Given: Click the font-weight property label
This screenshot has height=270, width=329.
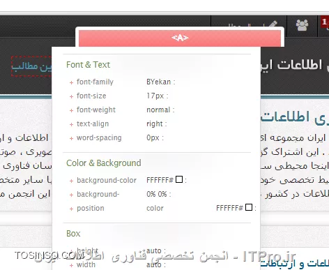Looking at the screenshot, I should (x=96, y=110).
